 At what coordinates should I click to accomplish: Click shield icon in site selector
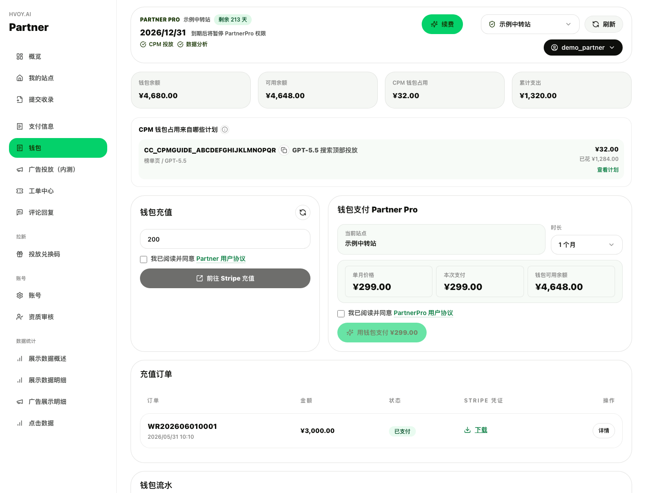pyautogui.click(x=492, y=24)
